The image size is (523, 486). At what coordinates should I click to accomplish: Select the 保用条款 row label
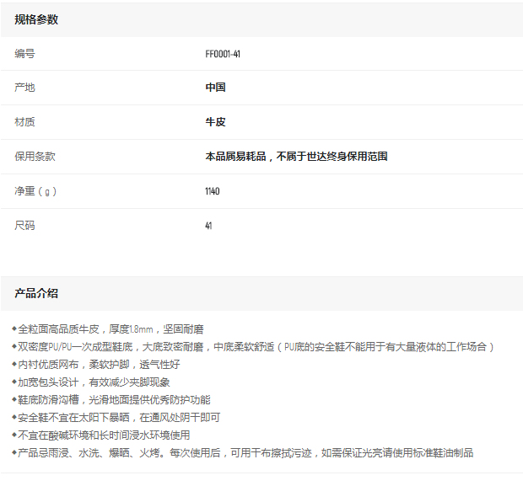[x=35, y=157]
